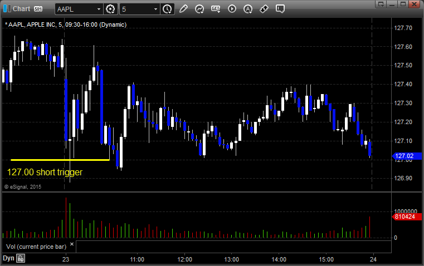424x266 pixels.
Task: Maximize the chart window
Action: [x=403, y=4]
